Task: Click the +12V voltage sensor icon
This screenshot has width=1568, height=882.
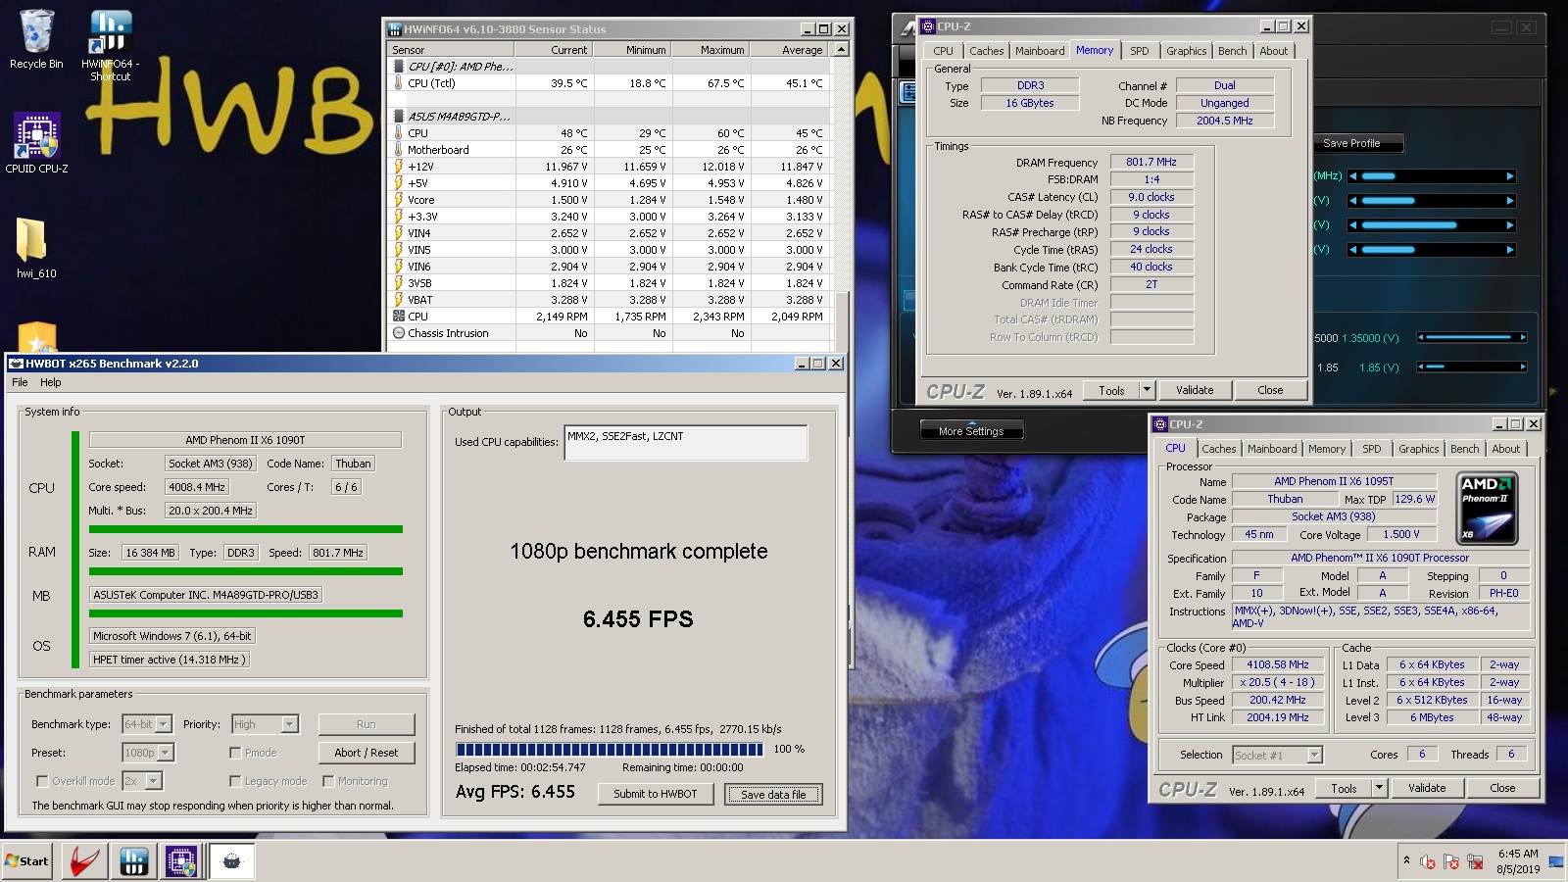Action: tap(399, 166)
